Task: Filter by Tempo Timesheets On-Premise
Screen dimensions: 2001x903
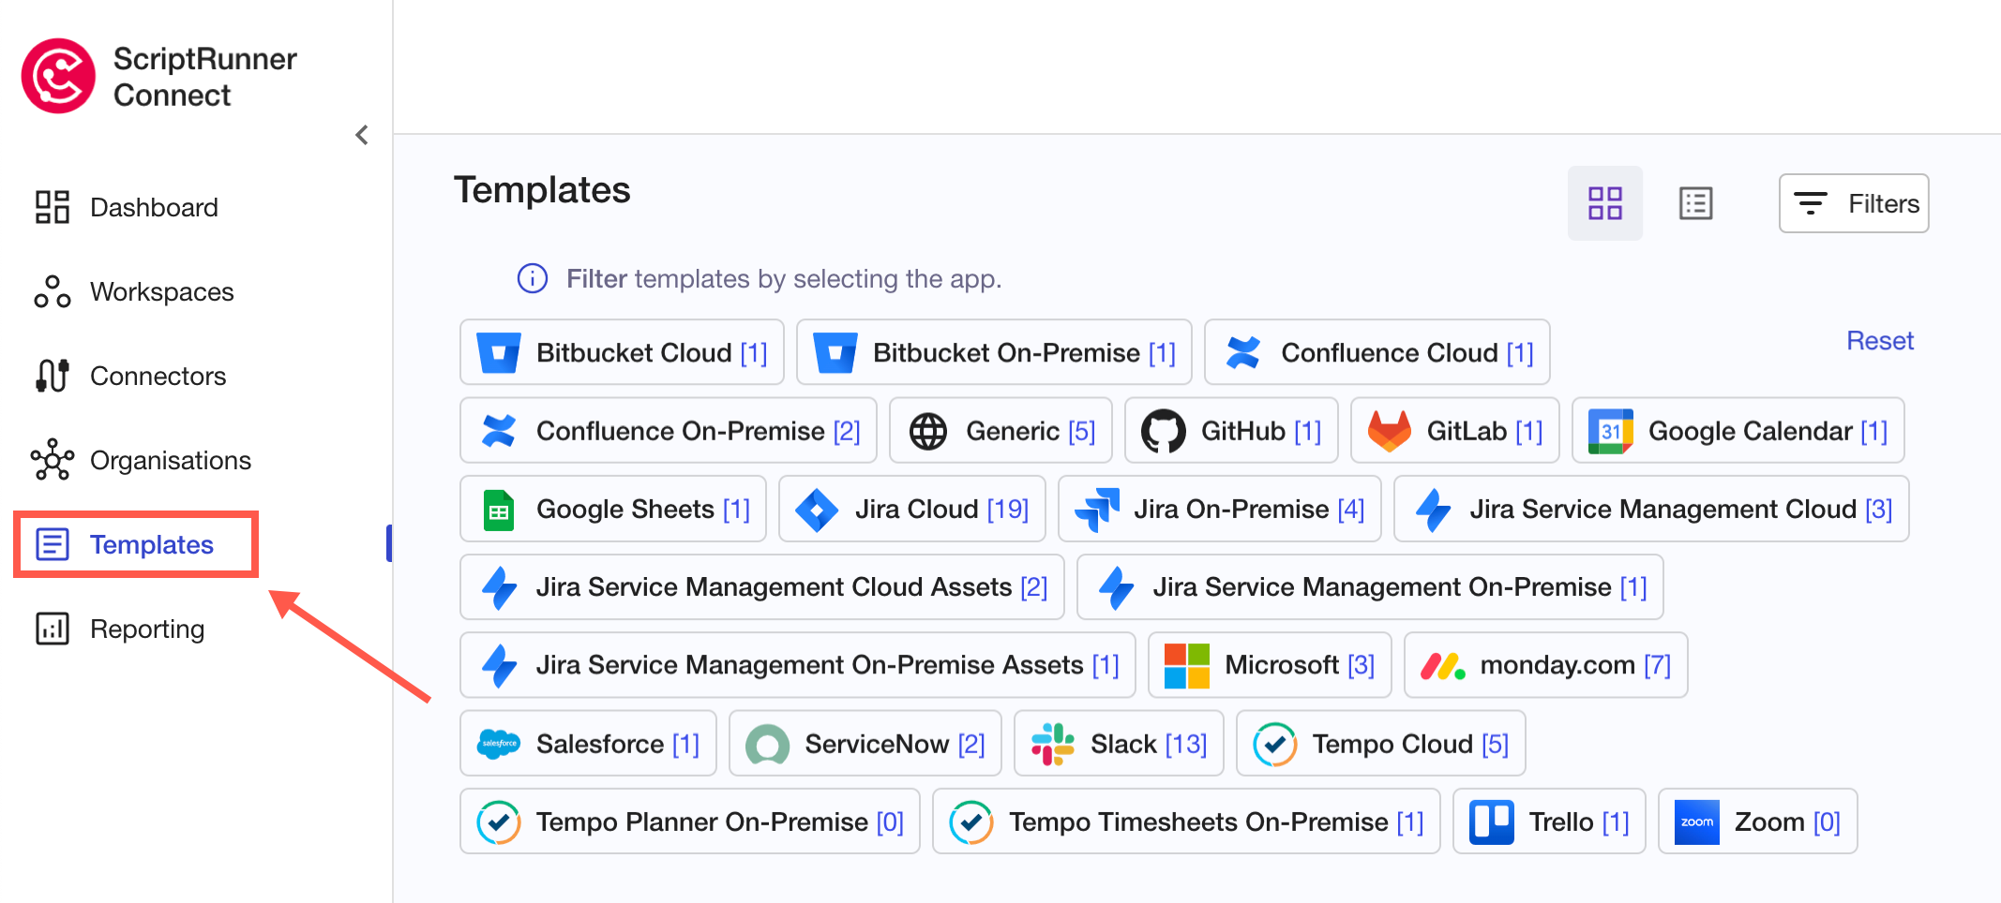Action: click(1186, 821)
